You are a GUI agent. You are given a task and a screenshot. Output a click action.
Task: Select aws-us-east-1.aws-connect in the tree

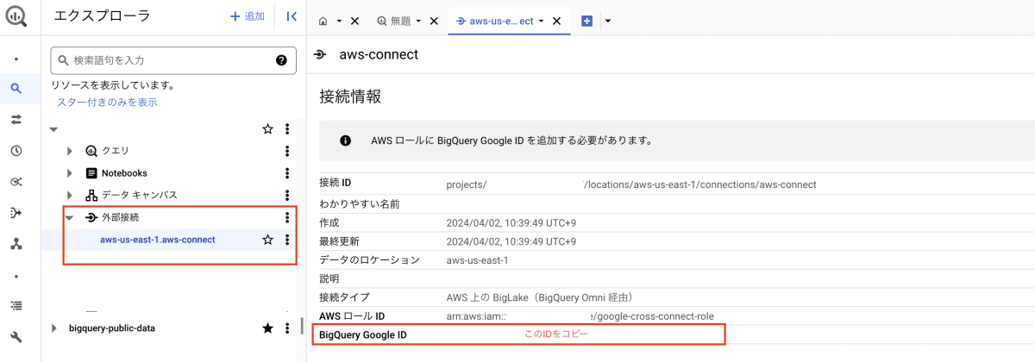(x=158, y=240)
